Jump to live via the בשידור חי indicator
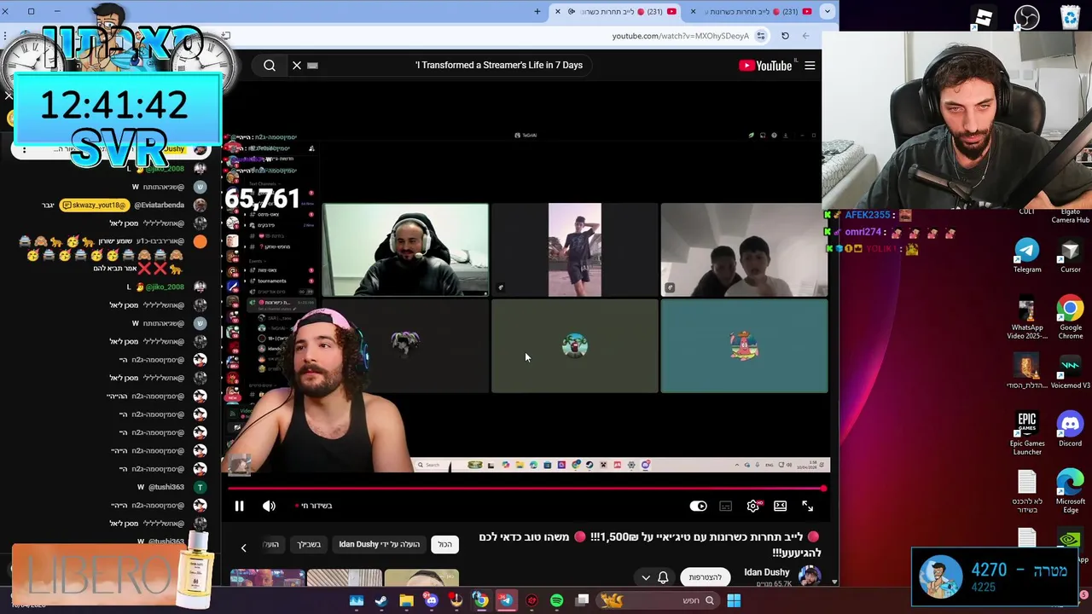1092x614 pixels. pyautogui.click(x=314, y=506)
